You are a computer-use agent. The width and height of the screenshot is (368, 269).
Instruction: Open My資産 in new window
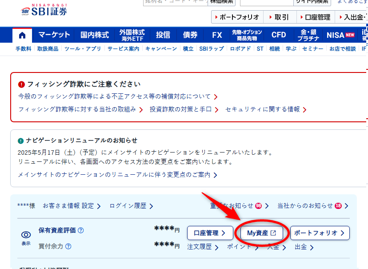(x=262, y=233)
